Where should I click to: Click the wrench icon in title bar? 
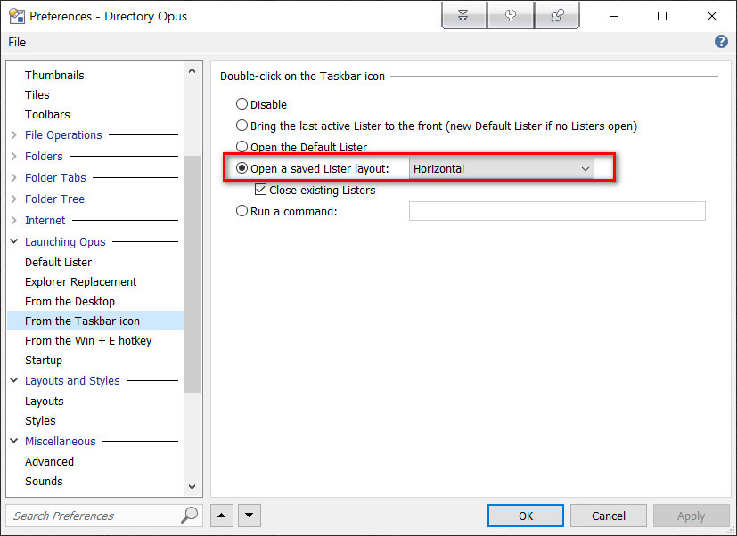click(x=511, y=15)
